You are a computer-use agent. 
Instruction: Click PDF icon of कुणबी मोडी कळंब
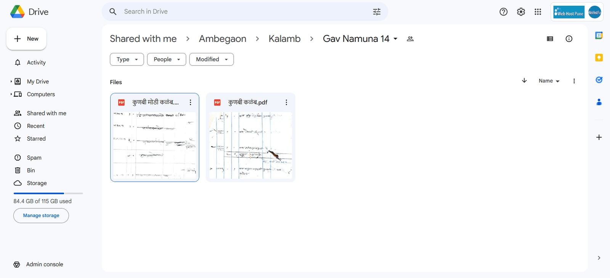point(121,102)
